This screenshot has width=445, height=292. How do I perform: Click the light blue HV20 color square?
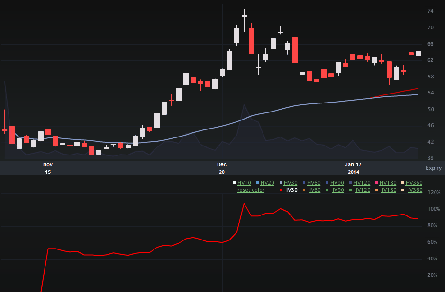(x=257, y=183)
